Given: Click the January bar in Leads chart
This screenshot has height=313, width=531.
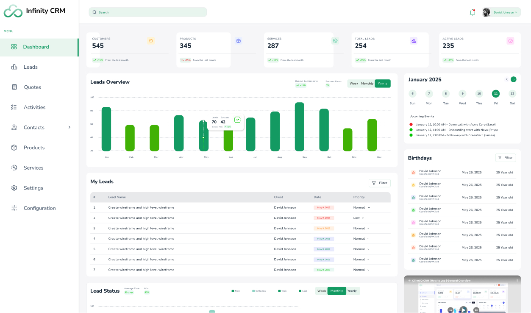Looking at the screenshot, I should tap(106, 129).
